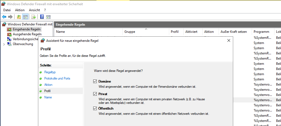Click the firewall icon in main title bar
The height and width of the screenshot is (126, 281).
(x=3, y=4)
